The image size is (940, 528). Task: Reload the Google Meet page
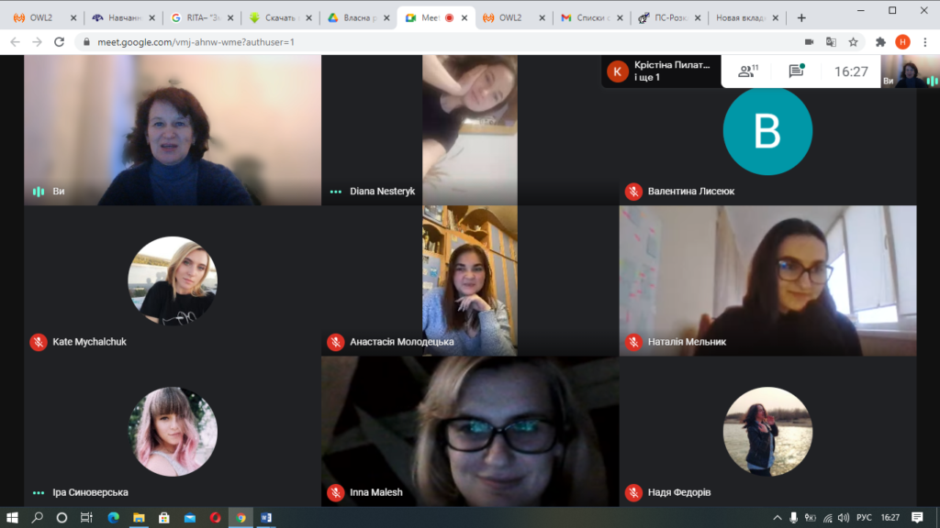pos(59,42)
